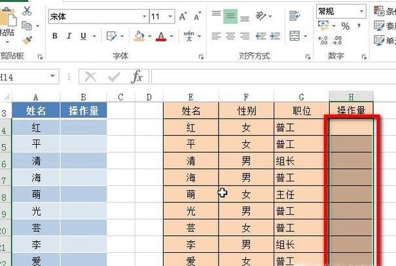This screenshot has height=266, width=396.
Task: Toggle Middle Align highlighted button
Action: [230, 16]
